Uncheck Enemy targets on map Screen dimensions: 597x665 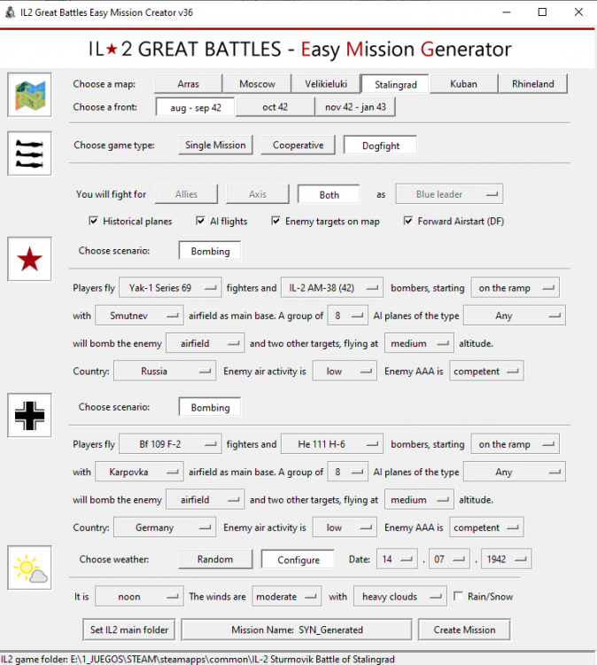[275, 221]
